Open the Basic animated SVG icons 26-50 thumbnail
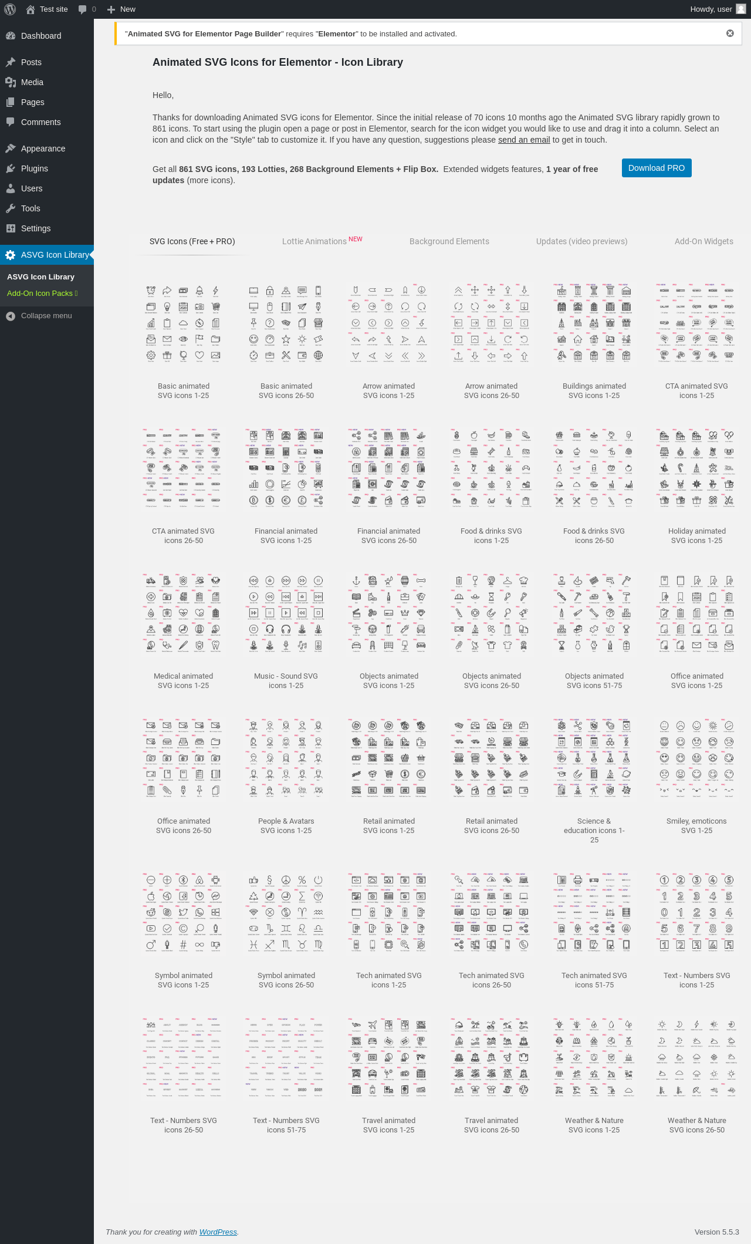Viewport: 751px width, 1244px height. point(286,323)
